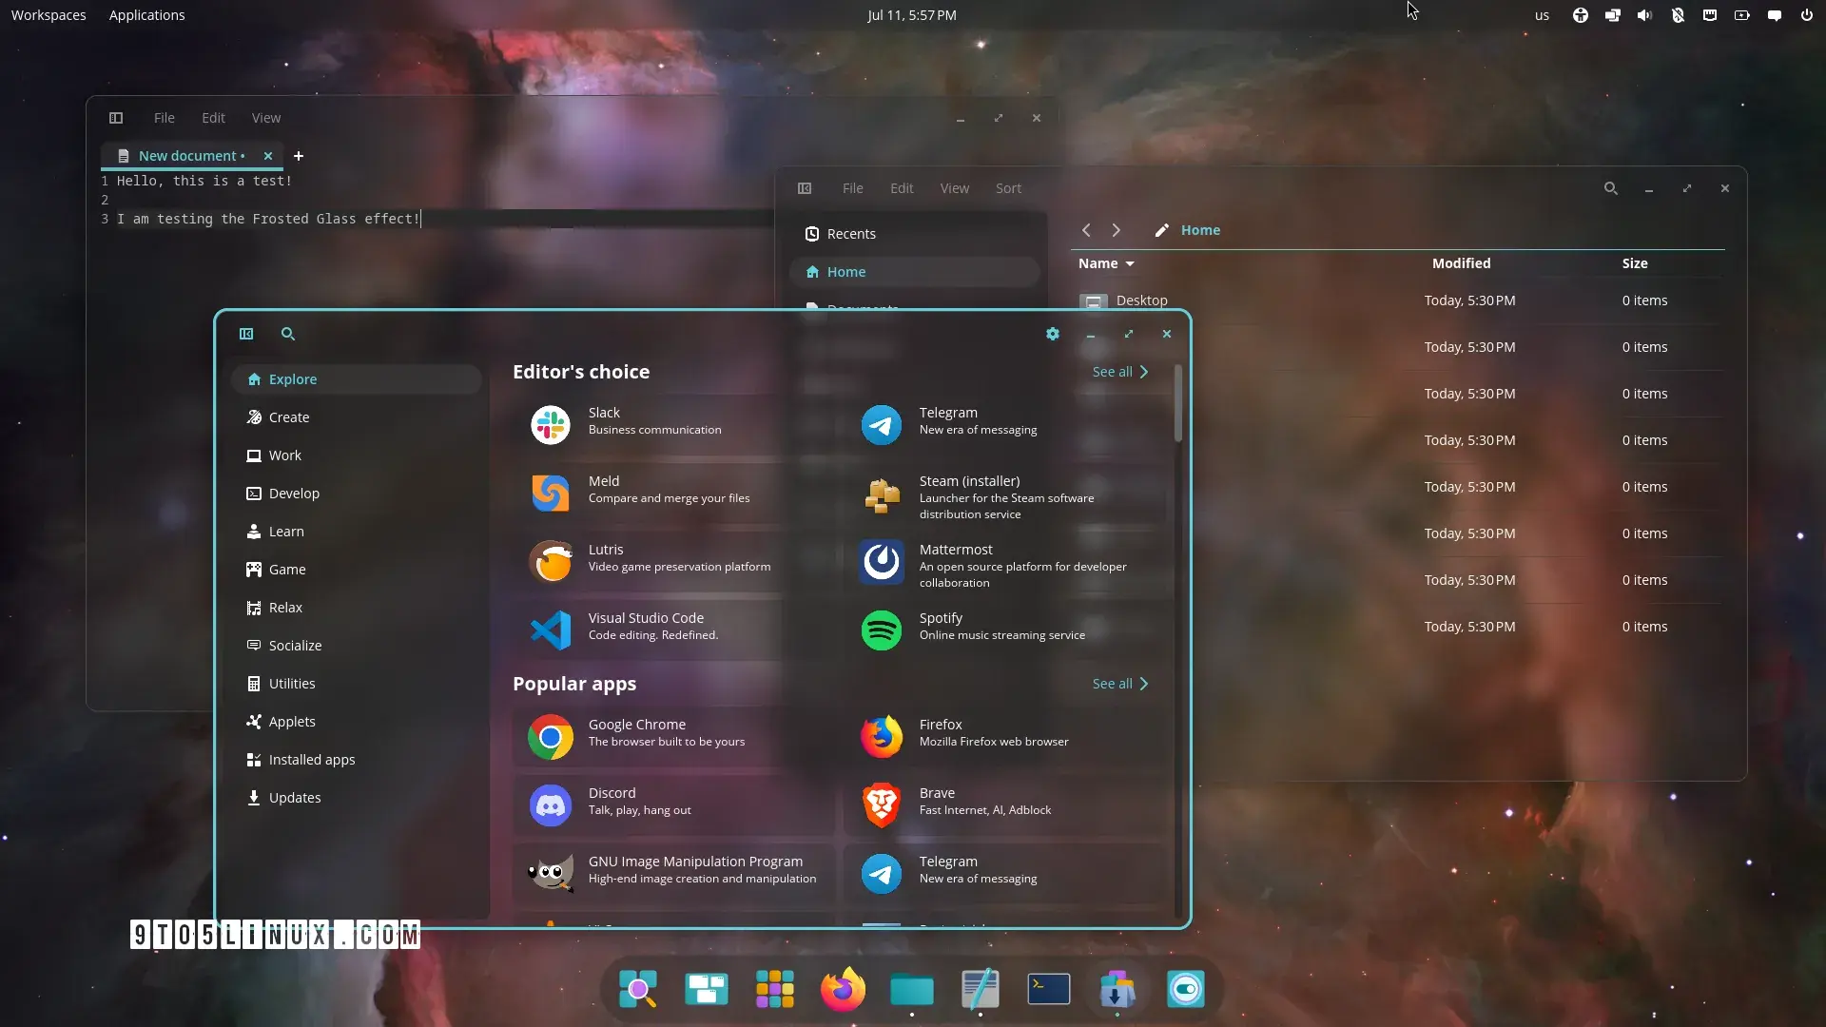Open View menu in the text editor
Screen dimensions: 1826x1027
[x=266, y=118]
